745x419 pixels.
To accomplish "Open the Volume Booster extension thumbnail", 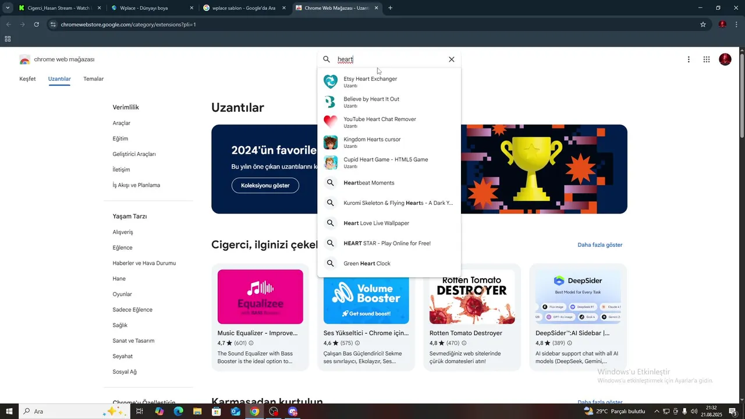I will pos(366,300).
